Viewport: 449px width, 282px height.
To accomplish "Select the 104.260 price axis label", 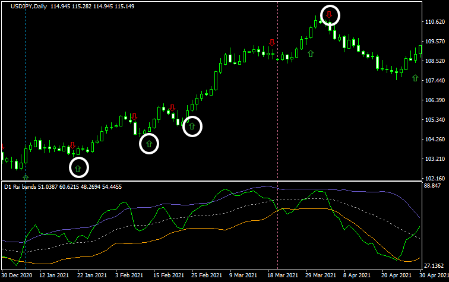I will pyautogui.click(x=435, y=139).
